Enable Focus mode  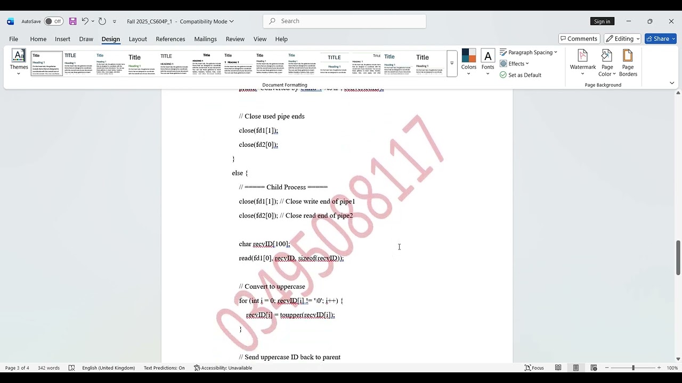click(534, 368)
